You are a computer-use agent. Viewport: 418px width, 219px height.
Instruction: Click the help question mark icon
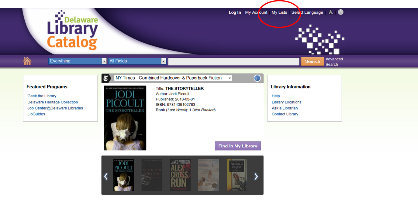click(x=341, y=12)
